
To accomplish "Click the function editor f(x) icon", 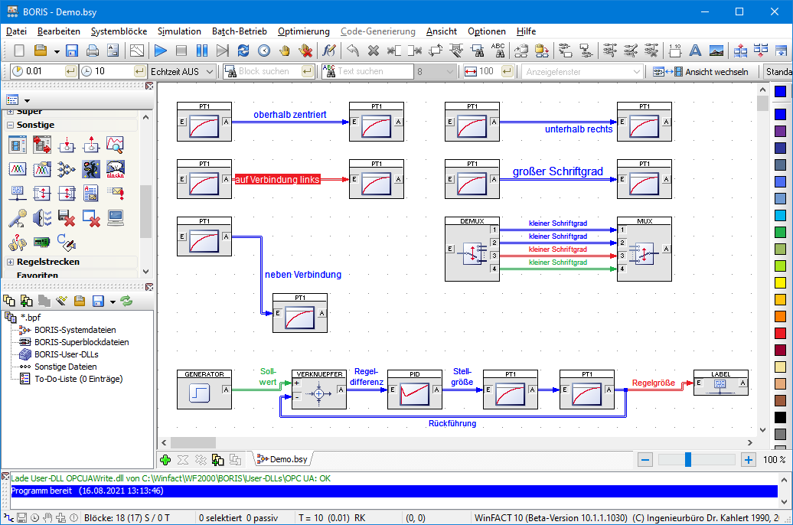I will tap(328, 51).
